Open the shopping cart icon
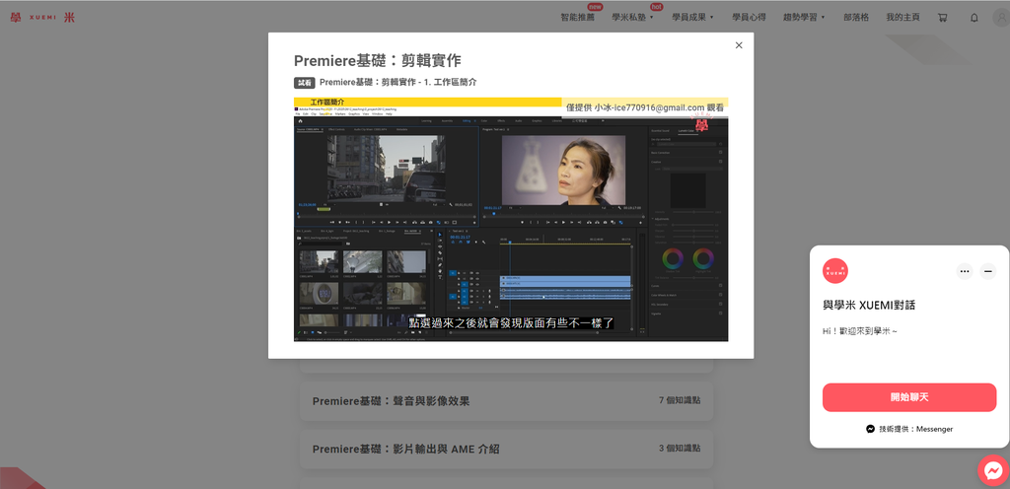Viewport: 1010px width, 489px height. (x=942, y=18)
